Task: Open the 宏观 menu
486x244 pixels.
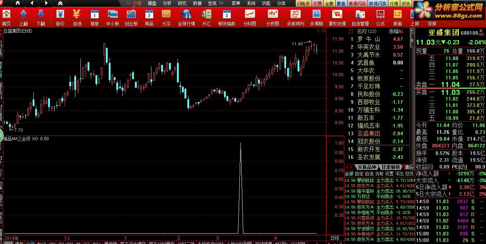Action: (212, 3)
